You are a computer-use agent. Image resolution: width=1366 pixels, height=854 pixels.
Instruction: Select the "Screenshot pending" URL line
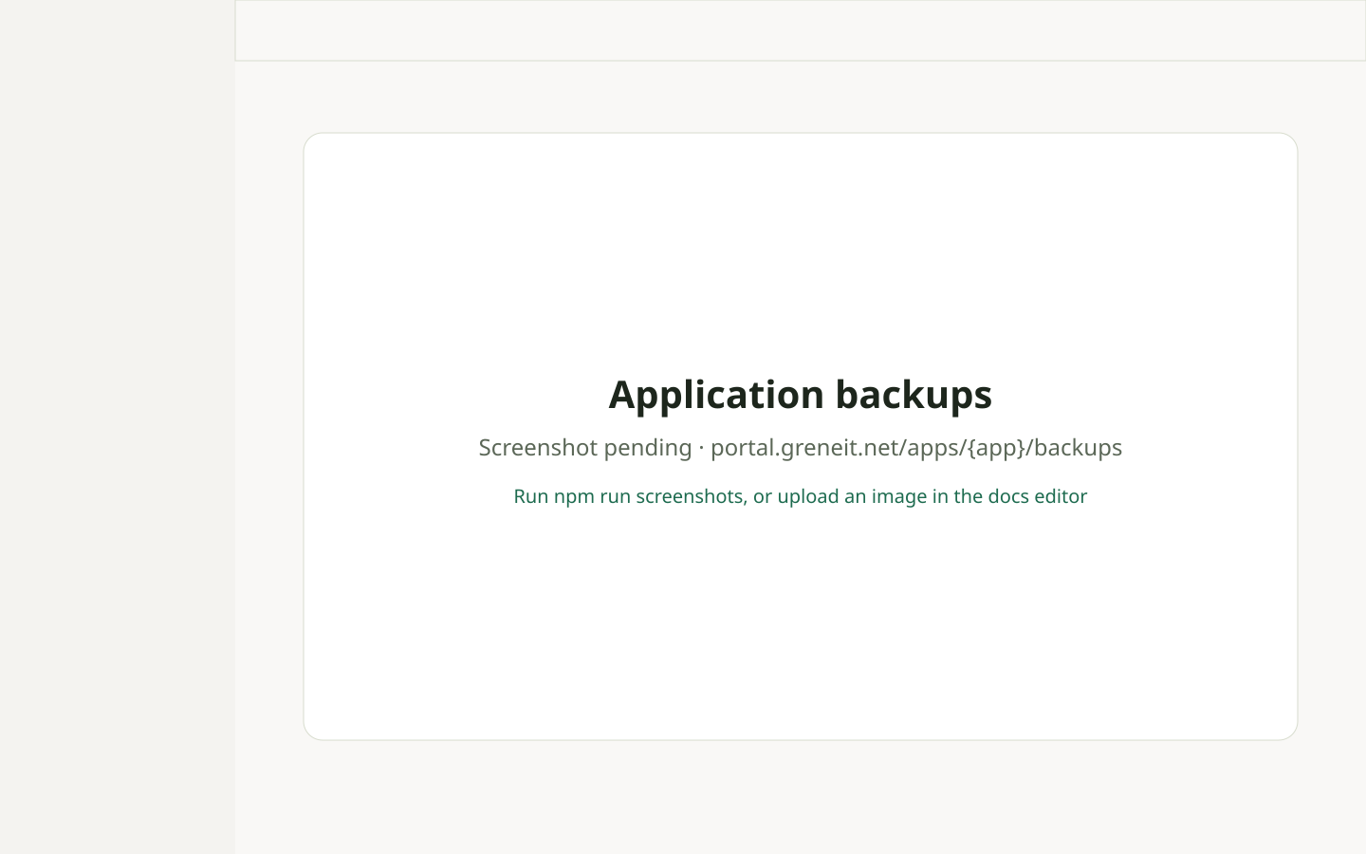(x=800, y=448)
